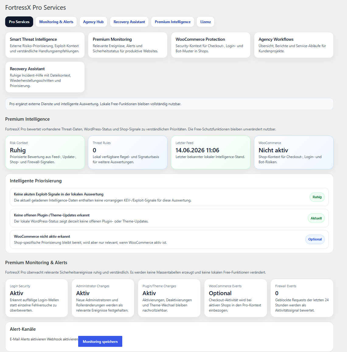This screenshot has height=352, width=347.
Task: Select the Pro Services tab
Action: [x=19, y=22]
